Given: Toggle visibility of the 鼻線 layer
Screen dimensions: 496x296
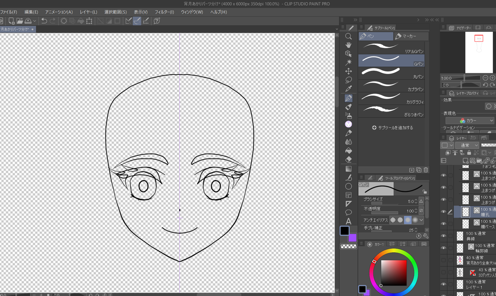Looking at the screenshot, I should (444, 236).
